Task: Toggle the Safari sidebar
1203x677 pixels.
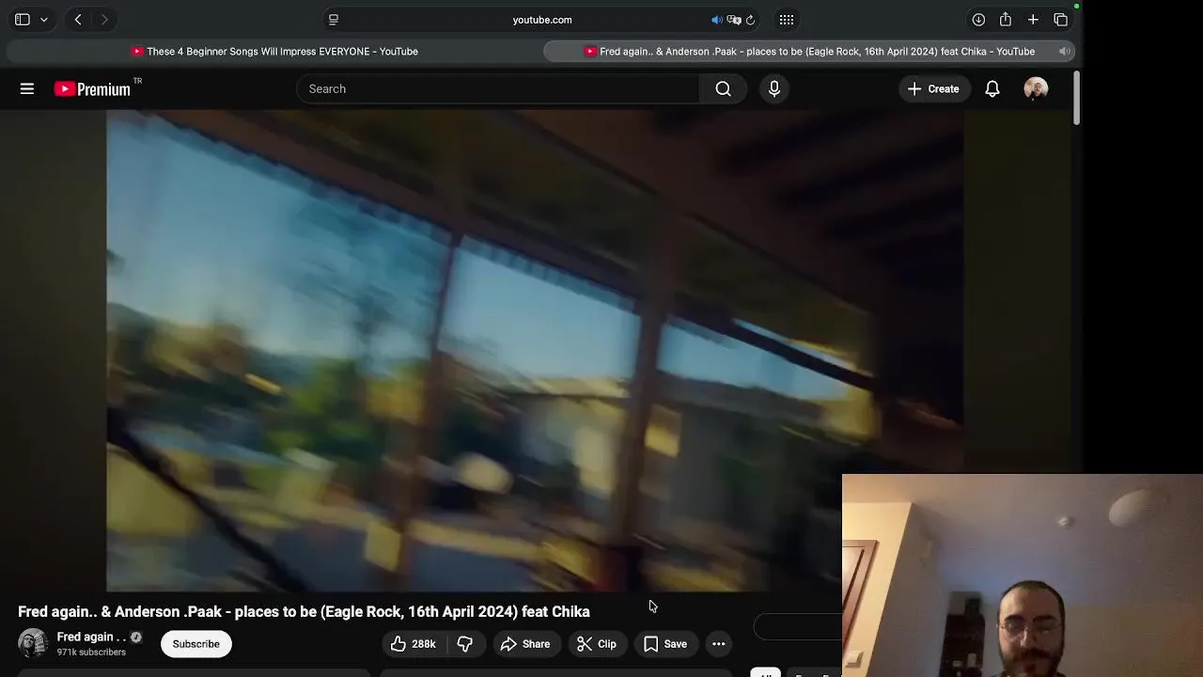Action: (23, 20)
